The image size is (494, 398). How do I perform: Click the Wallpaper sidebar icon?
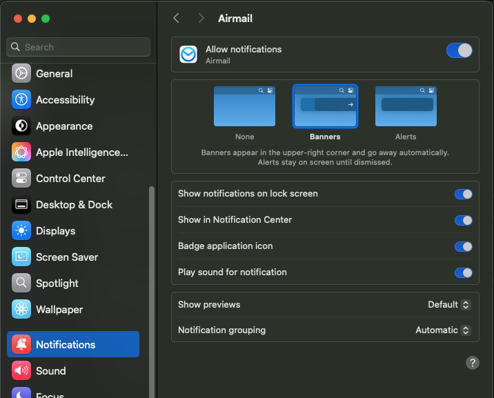[x=21, y=310]
